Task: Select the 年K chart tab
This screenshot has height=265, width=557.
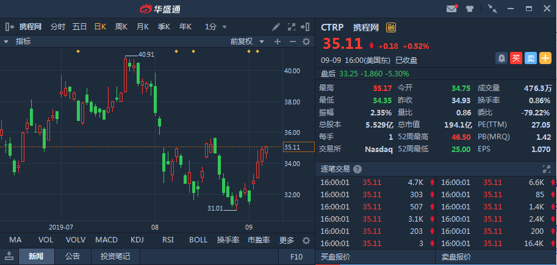Action: click(185, 27)
